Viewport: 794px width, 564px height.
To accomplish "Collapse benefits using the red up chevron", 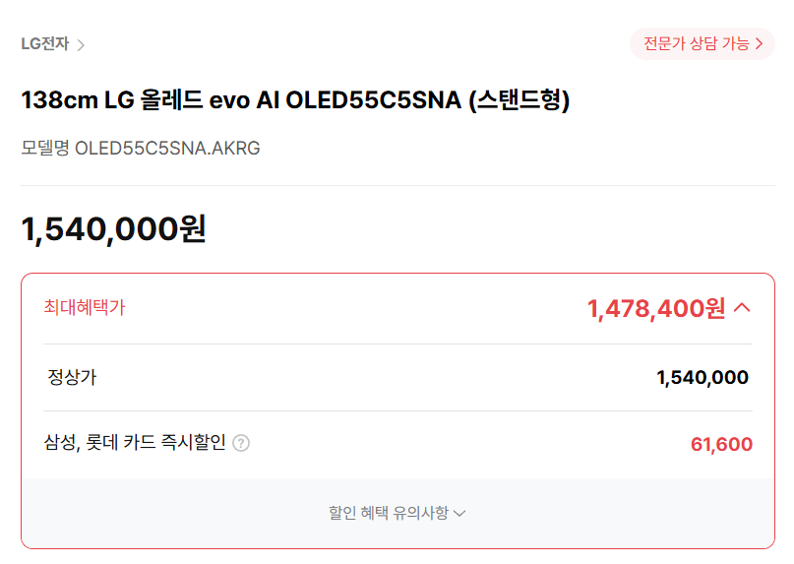I will coord(743,308).
